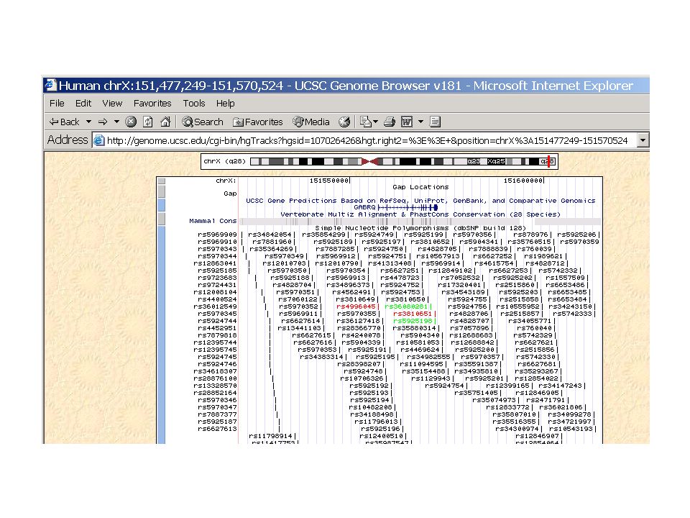The width and height of the screenshot is (690, 518).
Task: Click the q23 band on chromosome ideogram
Action: pos(474,161)
